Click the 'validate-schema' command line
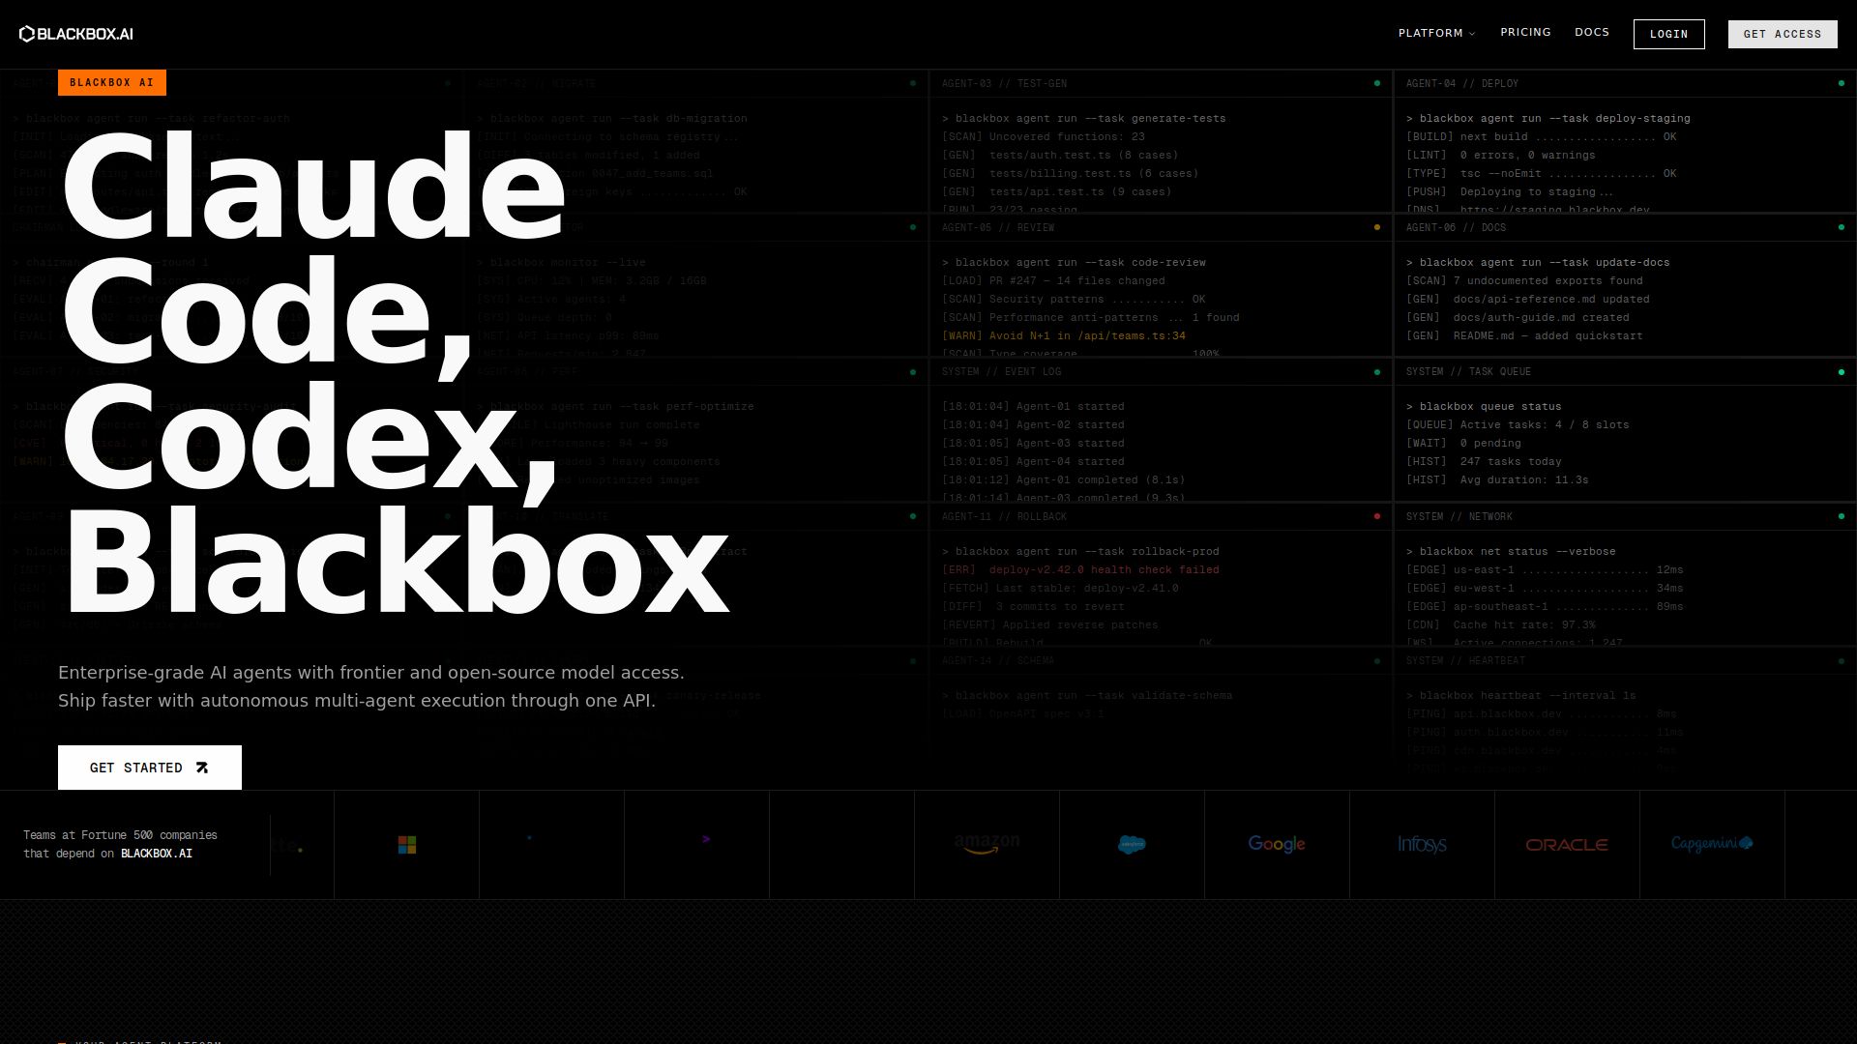Image resolution: width=1857 pixels, height=1044 pixels. click(x=1087, y=696)
